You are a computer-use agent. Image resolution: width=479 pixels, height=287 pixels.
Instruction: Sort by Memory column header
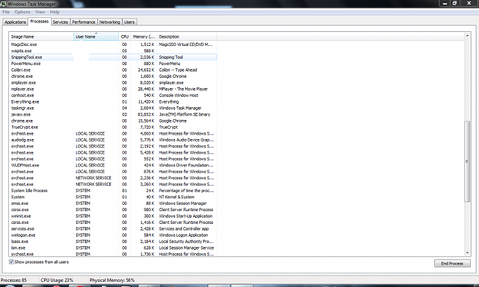(144, 36)
